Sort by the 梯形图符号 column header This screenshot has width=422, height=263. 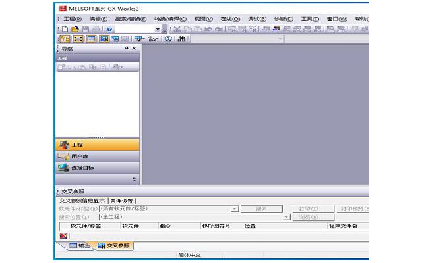[222, 226]
